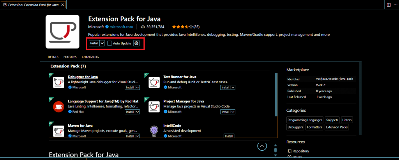
Task: Click the Microsoft publisher name in header
Action: point(96,27)
